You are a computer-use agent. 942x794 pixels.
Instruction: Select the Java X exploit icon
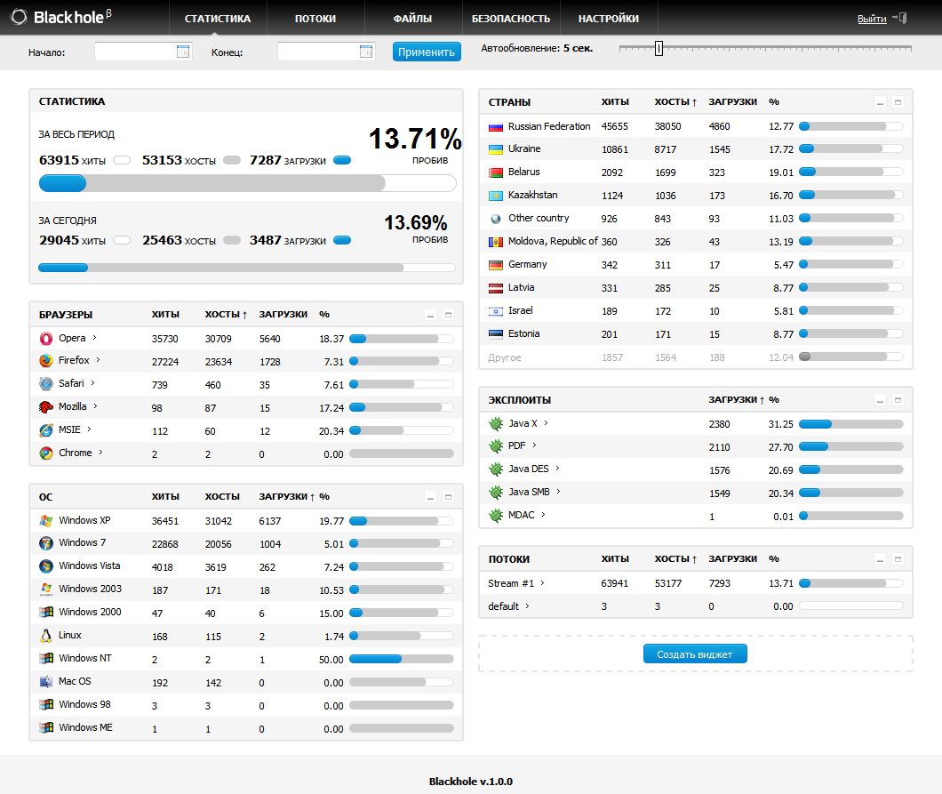[x=496, y=422]
